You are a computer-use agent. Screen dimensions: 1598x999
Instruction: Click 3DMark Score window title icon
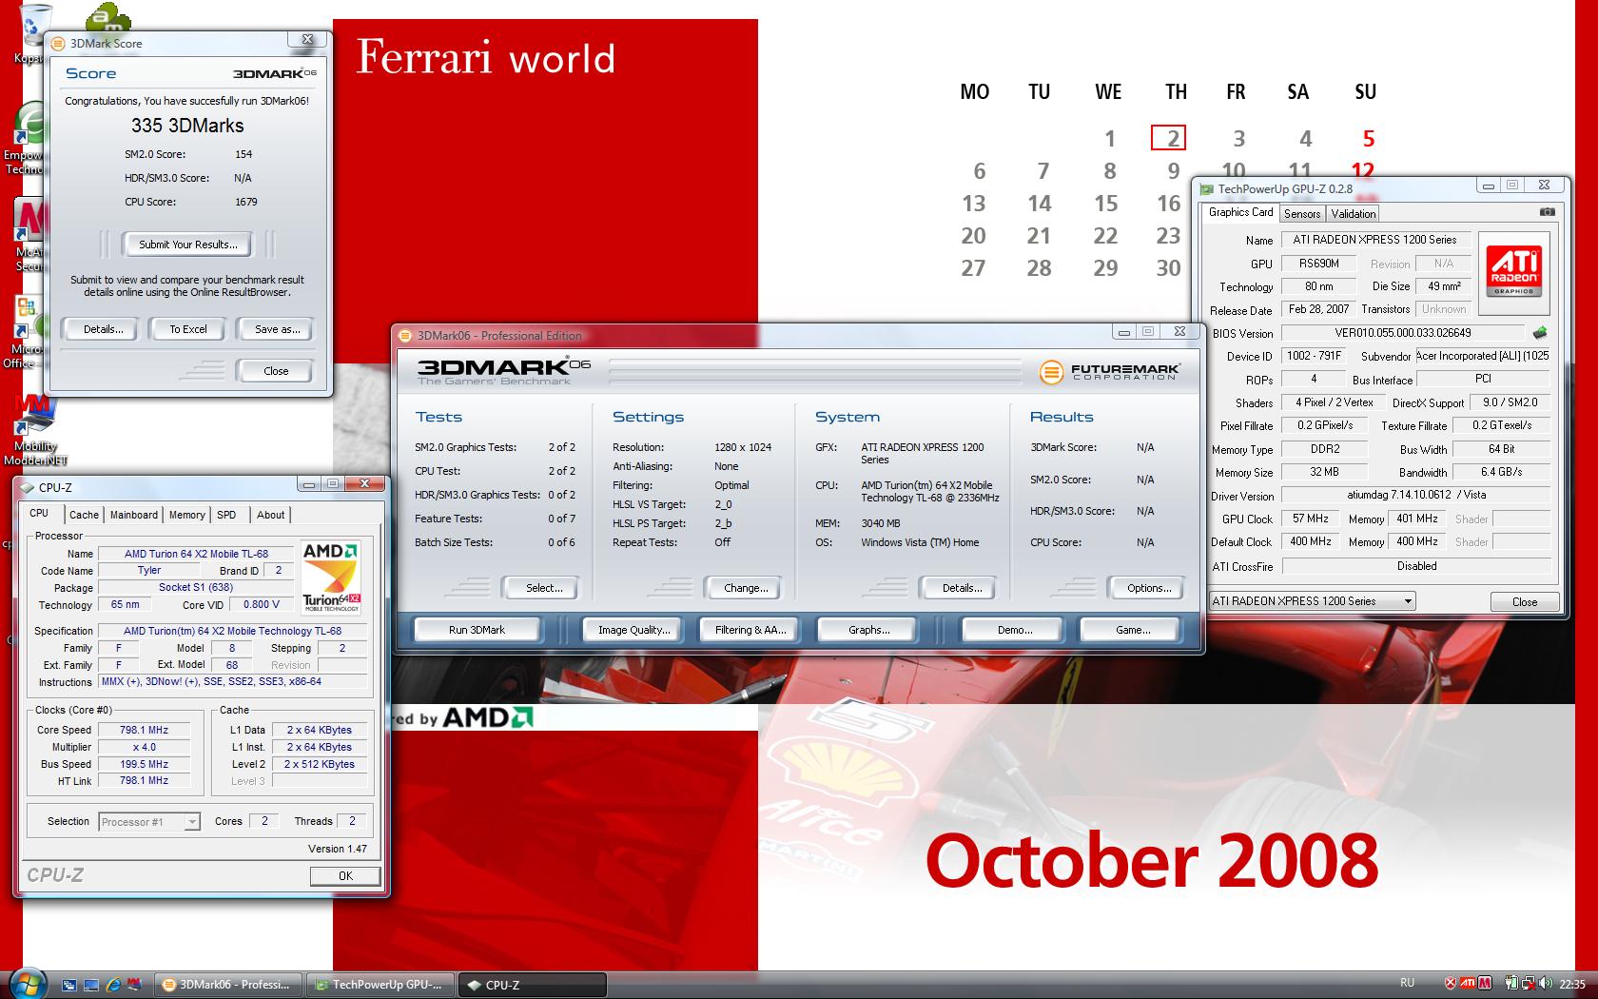click(x=58, y=43)
